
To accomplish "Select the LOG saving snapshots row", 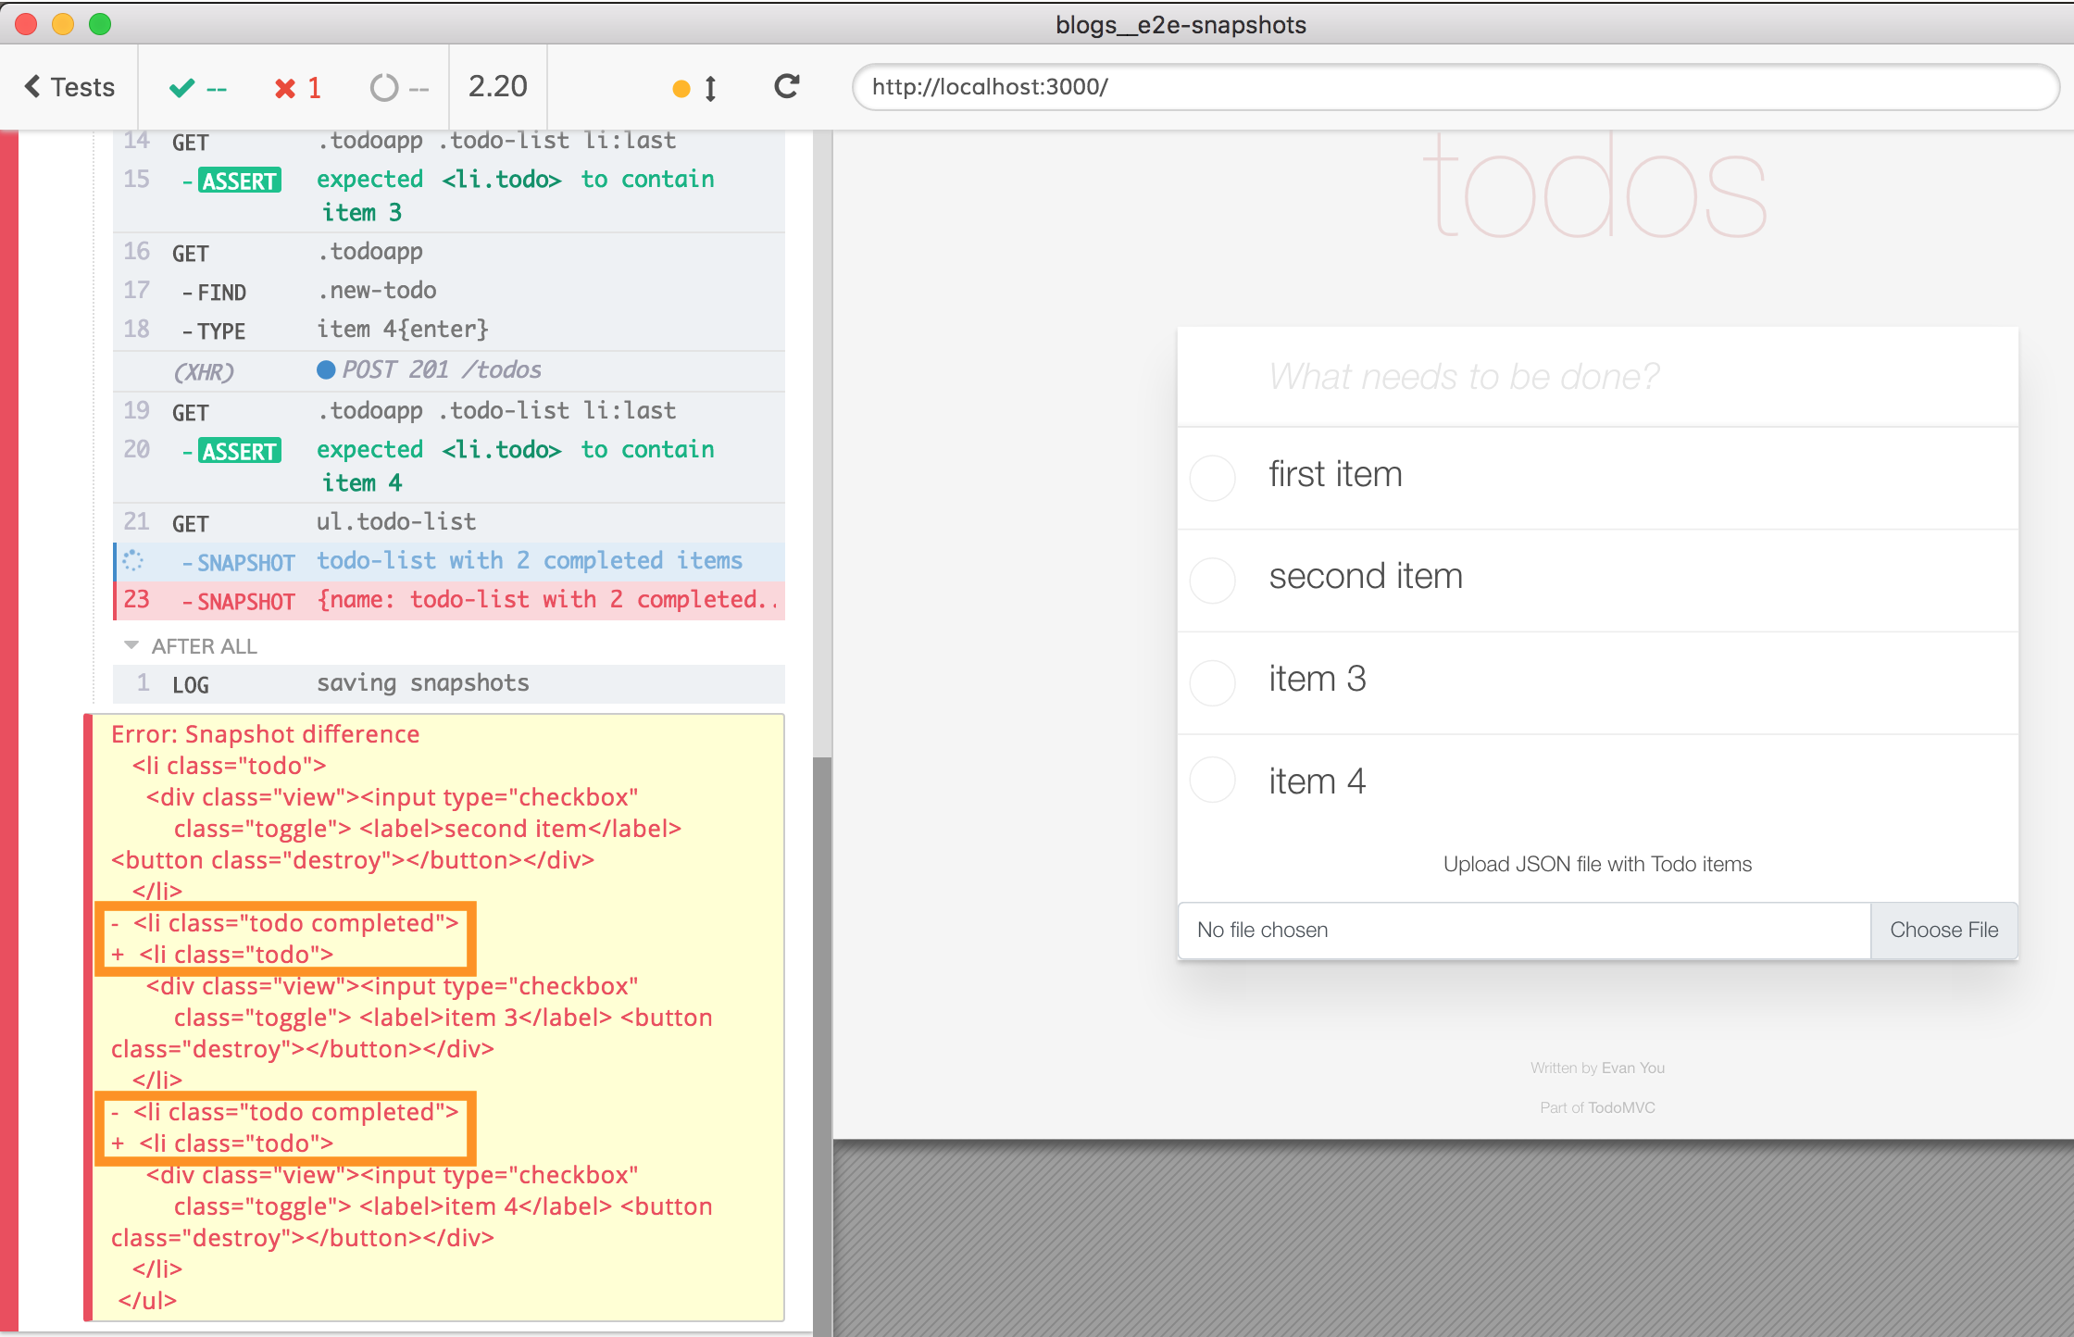I will click(x=449, y=683).
